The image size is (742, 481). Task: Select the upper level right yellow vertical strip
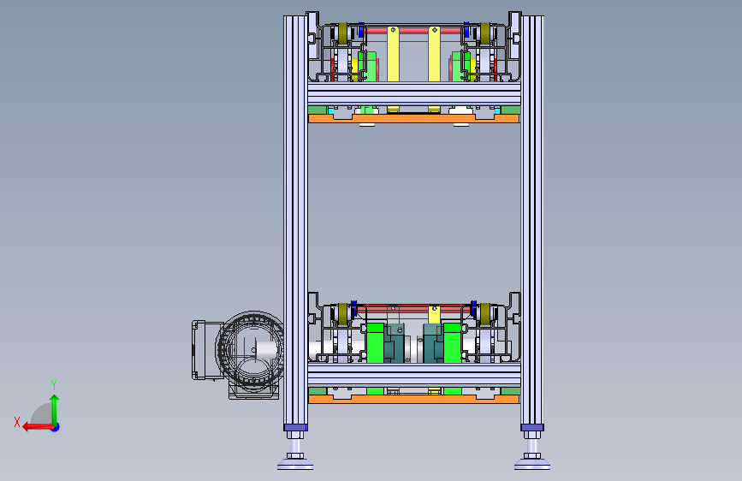point(435,55)
